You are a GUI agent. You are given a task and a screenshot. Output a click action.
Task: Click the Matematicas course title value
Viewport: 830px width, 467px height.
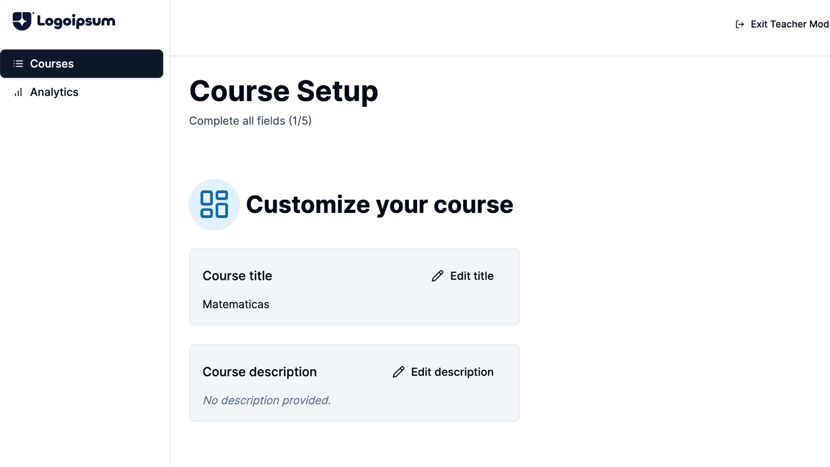[x=236, y=304]
